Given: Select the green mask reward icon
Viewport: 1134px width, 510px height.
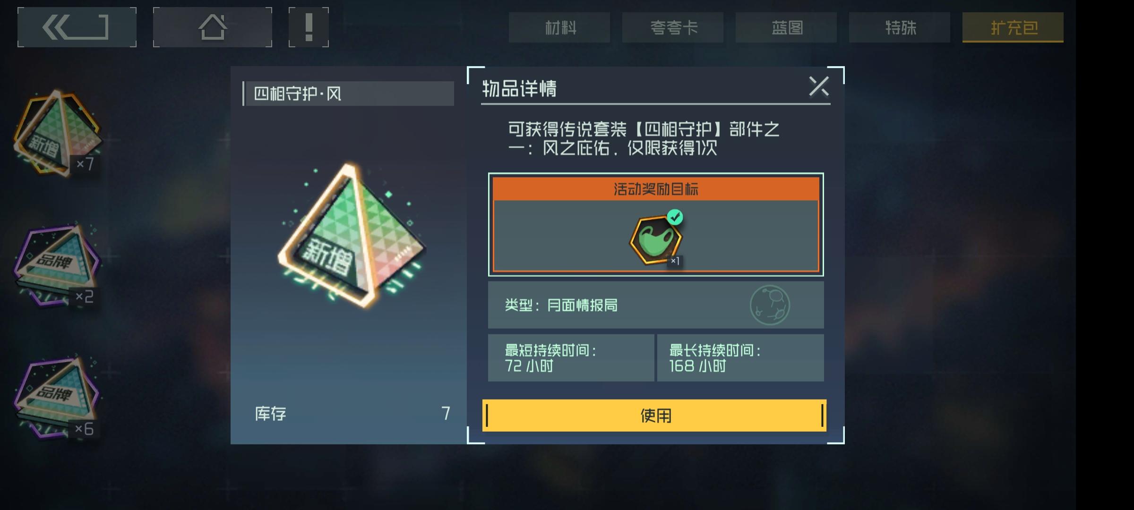Looking at the screenshot, I should (x=656, y=240).
